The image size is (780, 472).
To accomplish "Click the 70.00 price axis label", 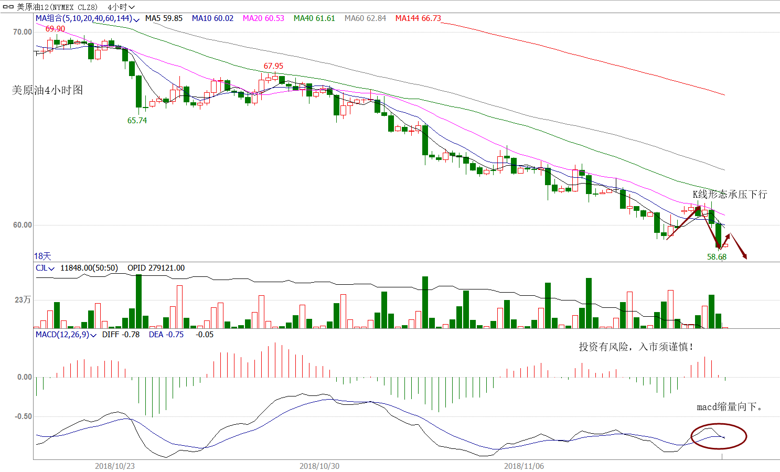I will pos(23,32).
